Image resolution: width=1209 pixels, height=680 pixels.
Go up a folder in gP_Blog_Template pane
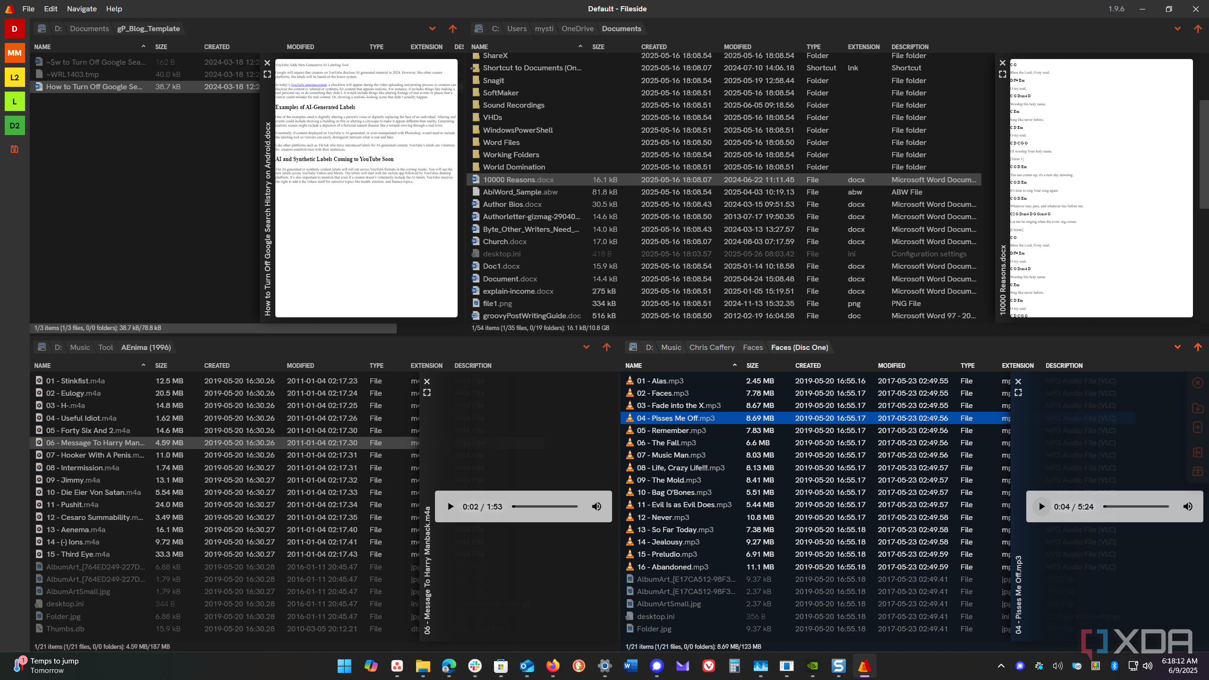click(452, 29)
